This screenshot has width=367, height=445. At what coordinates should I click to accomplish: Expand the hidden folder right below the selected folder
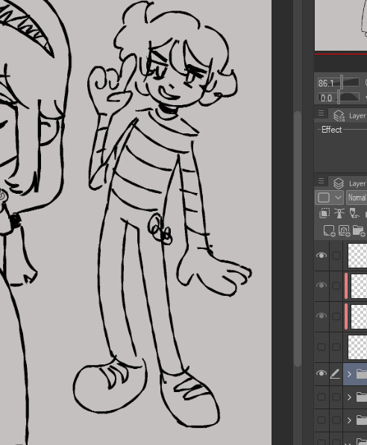click(x=349, y=397)
